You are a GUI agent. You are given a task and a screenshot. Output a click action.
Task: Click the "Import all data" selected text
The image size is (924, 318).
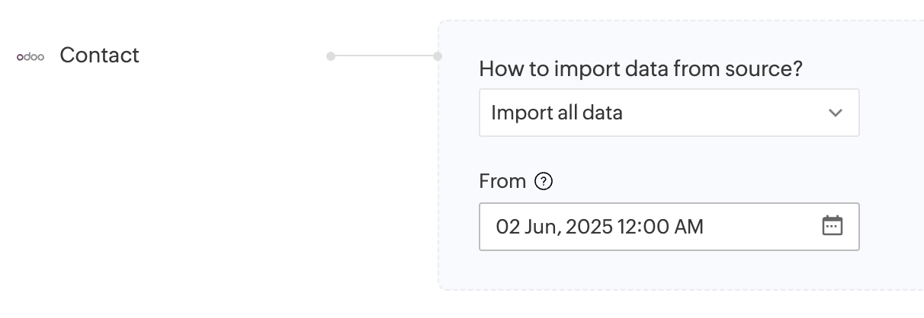point(557,113)
